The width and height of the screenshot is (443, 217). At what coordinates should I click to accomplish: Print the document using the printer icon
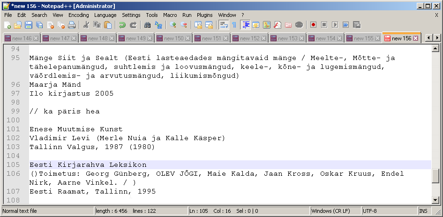[x=72, y=25]
